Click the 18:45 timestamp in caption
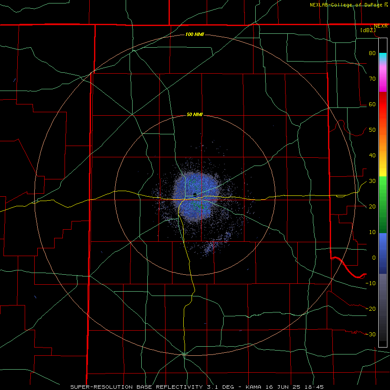This screenshot has width=390, height=390. [x=314, y=387]
